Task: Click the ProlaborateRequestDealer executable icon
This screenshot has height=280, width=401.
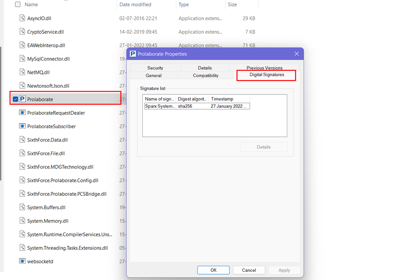Action: (22, 112)
